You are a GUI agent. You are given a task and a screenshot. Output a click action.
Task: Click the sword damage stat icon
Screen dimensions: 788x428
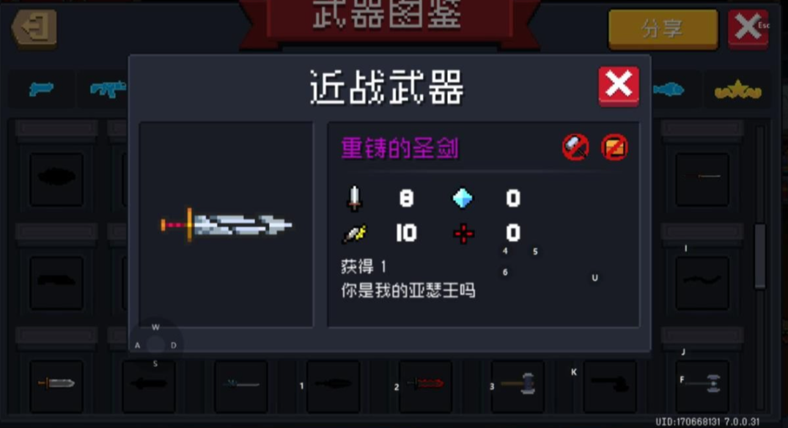[355, 198]
